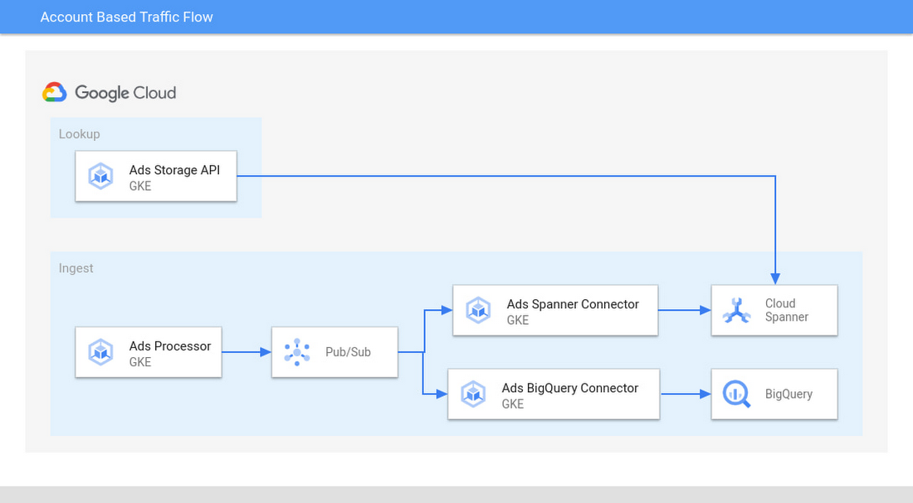913x503 pixels.
Task: Click 'GKE' under Ads Spanner Connector
Action: pos(518,321)
